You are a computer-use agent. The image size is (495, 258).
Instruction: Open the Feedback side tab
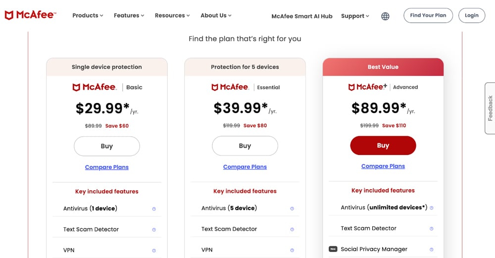coord(490,108)
